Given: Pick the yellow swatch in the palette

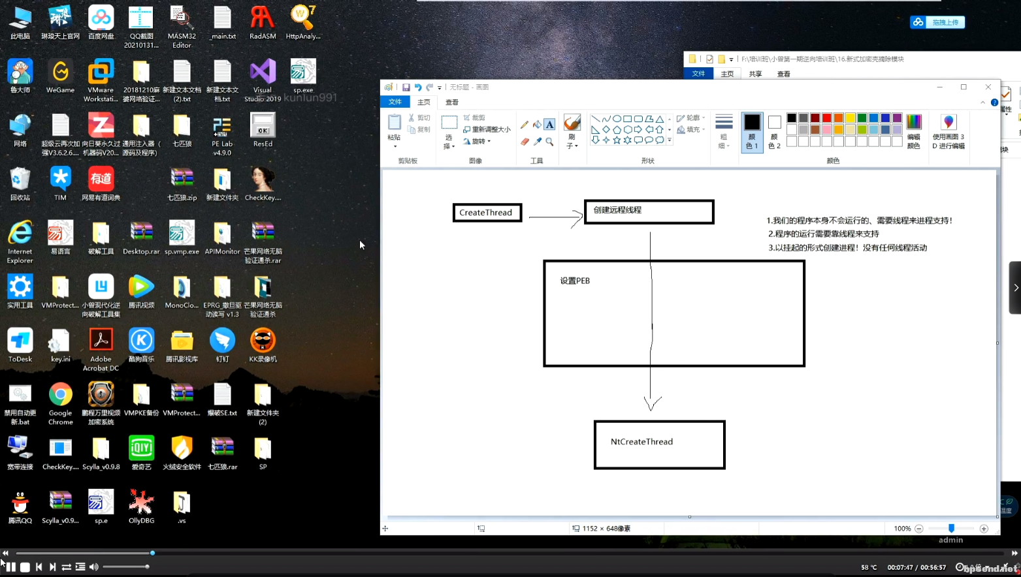Looking at the screenshot, I should (850, 118).
